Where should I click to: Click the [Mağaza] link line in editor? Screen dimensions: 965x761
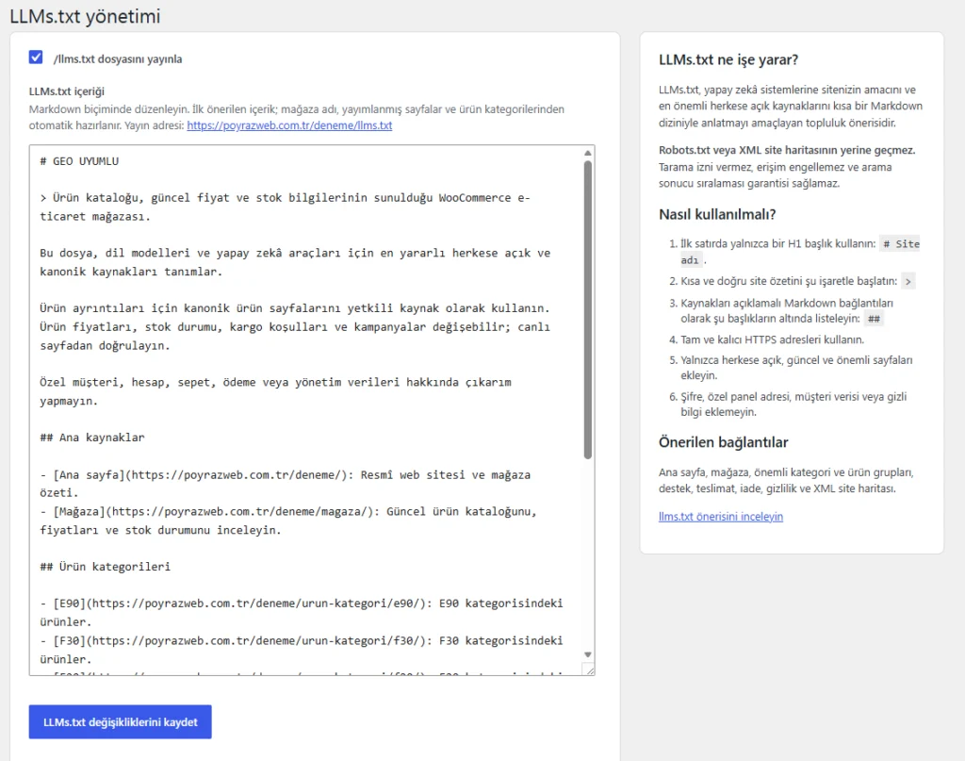288,521
